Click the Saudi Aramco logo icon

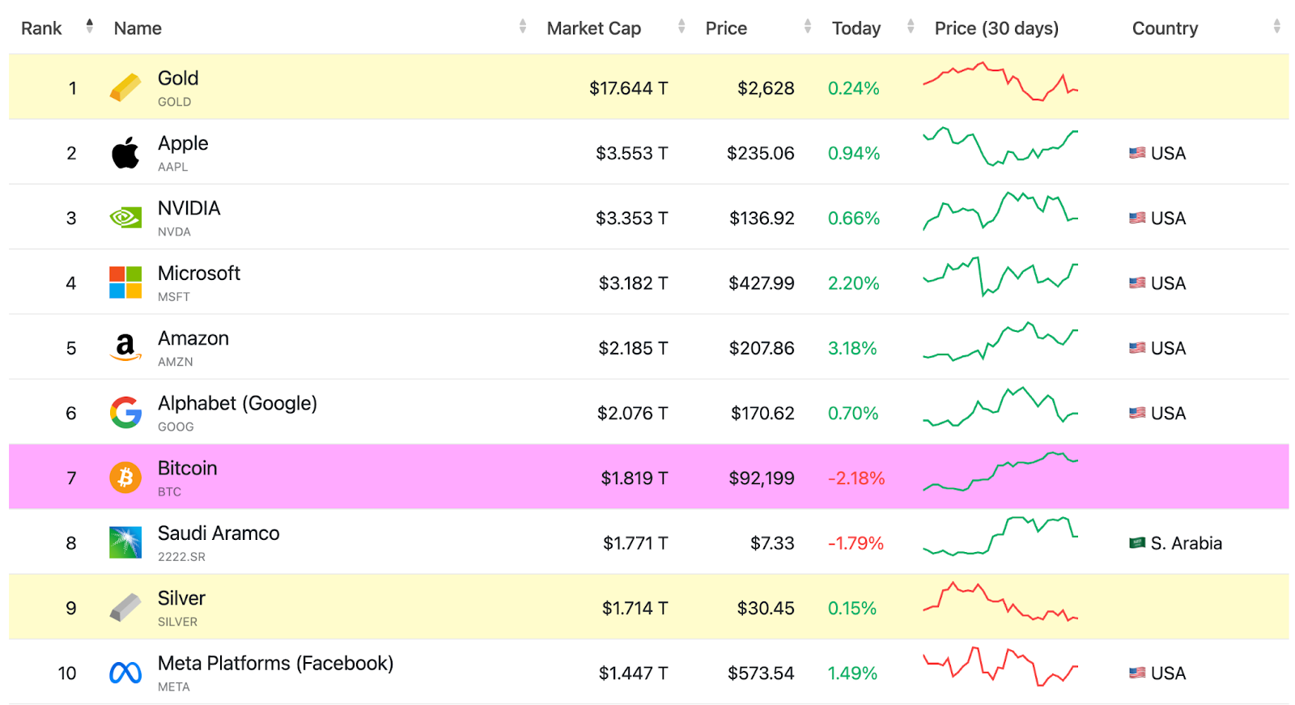125,542
